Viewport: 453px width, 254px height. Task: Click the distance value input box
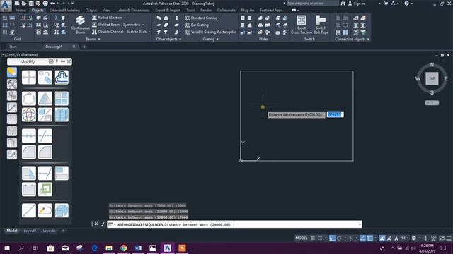coord(335,114)
